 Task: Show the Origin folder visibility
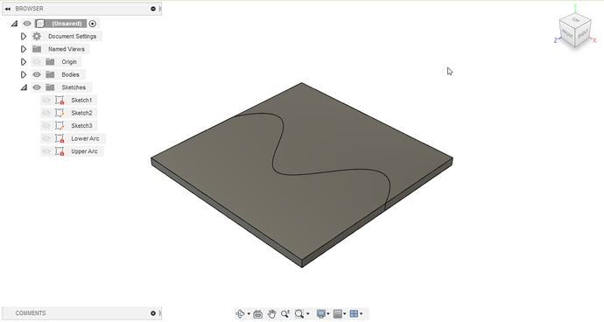[37, 61]
